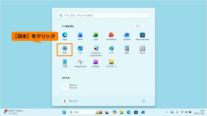Click the Start menu search field
The image size is (207, 116).
pyautogui.click(x=103, y=16)
